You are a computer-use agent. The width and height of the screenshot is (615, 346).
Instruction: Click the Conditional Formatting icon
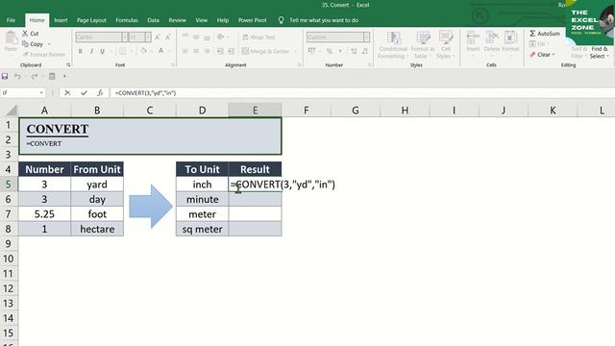393,38
